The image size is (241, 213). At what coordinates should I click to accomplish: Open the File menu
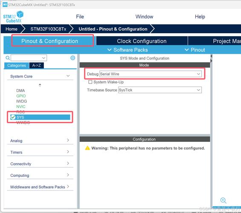click(x=80, y=17)
